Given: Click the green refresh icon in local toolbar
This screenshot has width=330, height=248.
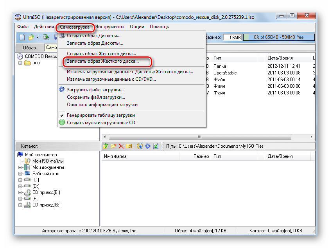Looking at the screenshot, I should (156, 146).
